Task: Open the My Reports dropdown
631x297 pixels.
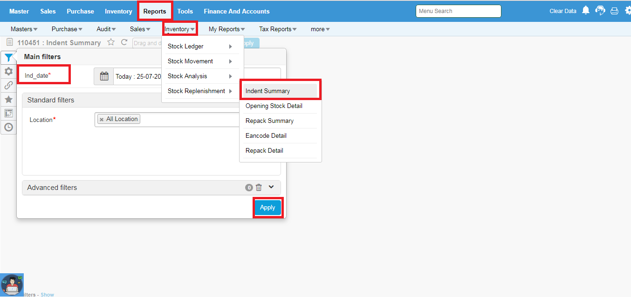Action: 226,29
